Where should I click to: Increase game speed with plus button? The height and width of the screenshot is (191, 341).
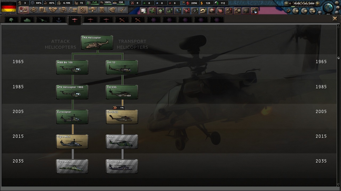pos(317,3)
